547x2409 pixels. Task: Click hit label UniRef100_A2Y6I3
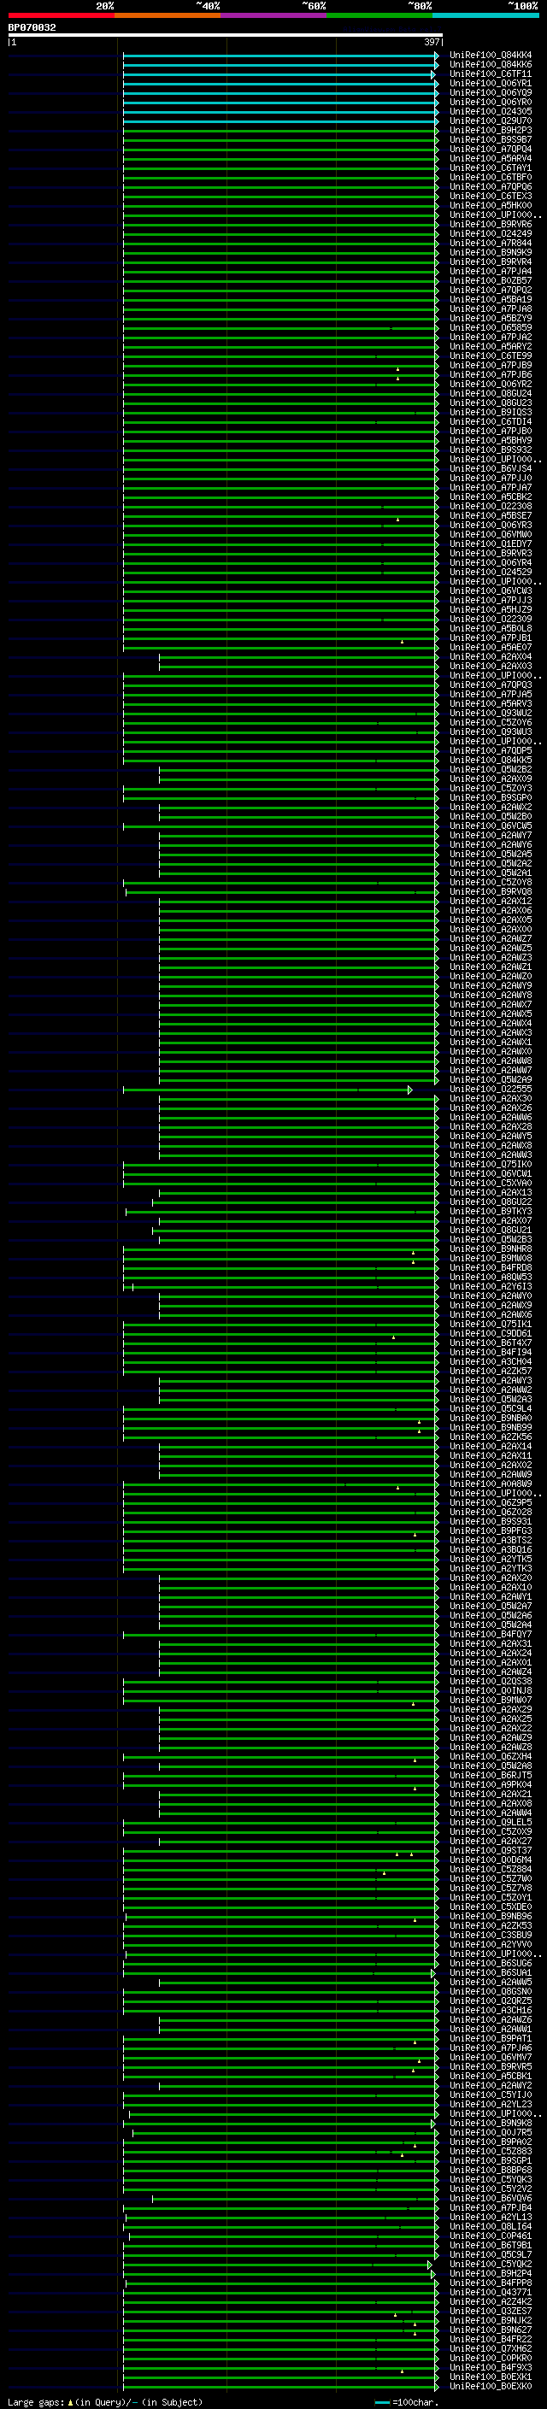pos(490,1287)
